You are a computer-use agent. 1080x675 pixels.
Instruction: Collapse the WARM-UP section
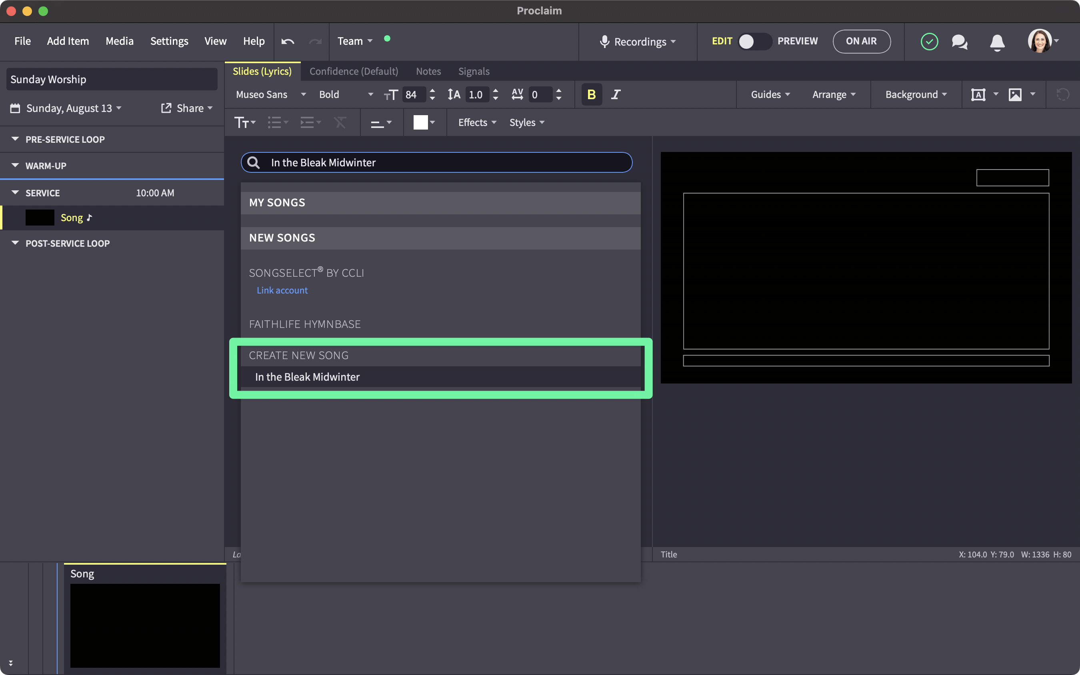[15, 165]
